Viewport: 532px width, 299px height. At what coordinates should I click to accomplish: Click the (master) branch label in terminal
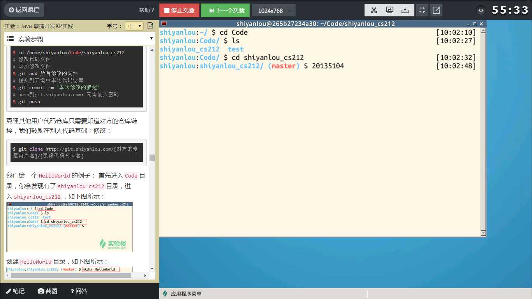click(284, 66)
